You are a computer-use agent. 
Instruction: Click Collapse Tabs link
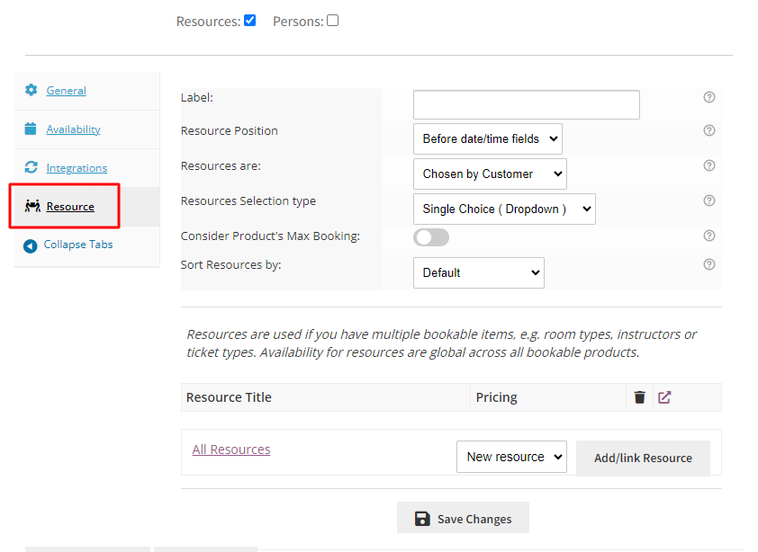click(78, 245)
